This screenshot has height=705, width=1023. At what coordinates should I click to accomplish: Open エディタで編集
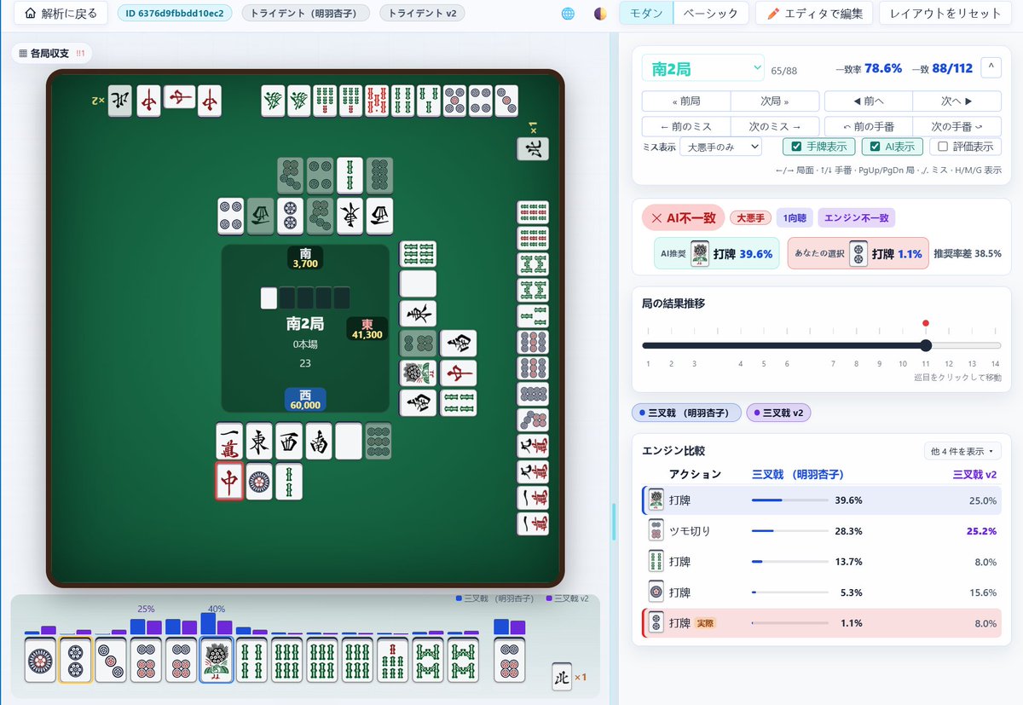click(x=814, y=14)
